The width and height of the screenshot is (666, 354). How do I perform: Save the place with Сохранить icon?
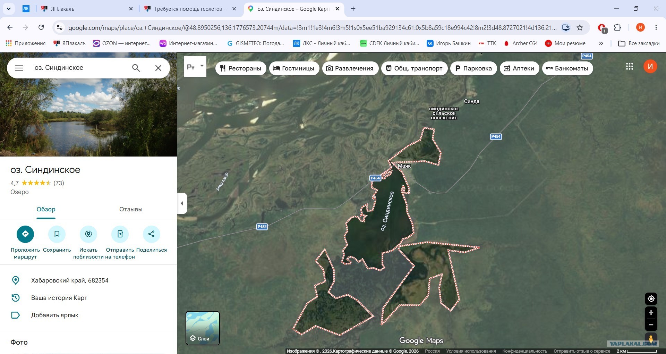tap(57, 234)
